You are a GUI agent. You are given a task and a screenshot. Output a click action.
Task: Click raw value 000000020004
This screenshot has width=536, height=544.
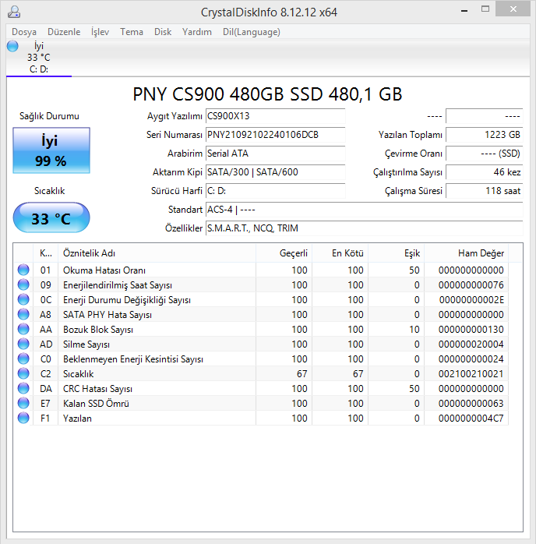point(471,344)
